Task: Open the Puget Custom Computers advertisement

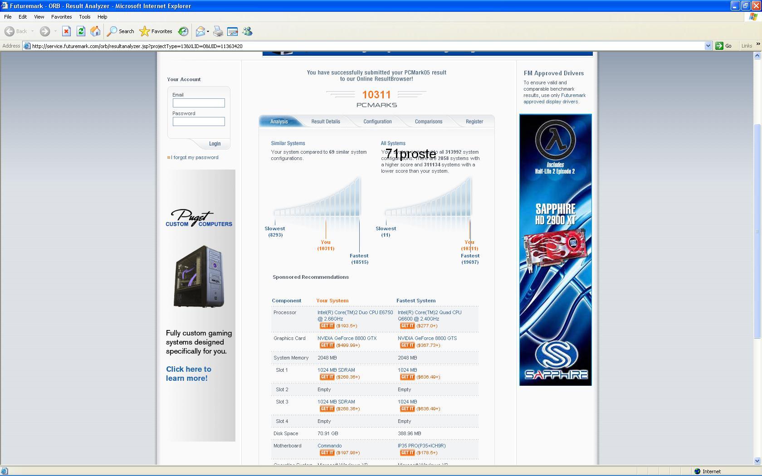Action: coord(200,305)
